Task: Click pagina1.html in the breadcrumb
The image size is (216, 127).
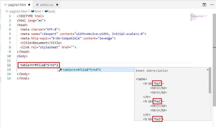Action: click(18, 11)
